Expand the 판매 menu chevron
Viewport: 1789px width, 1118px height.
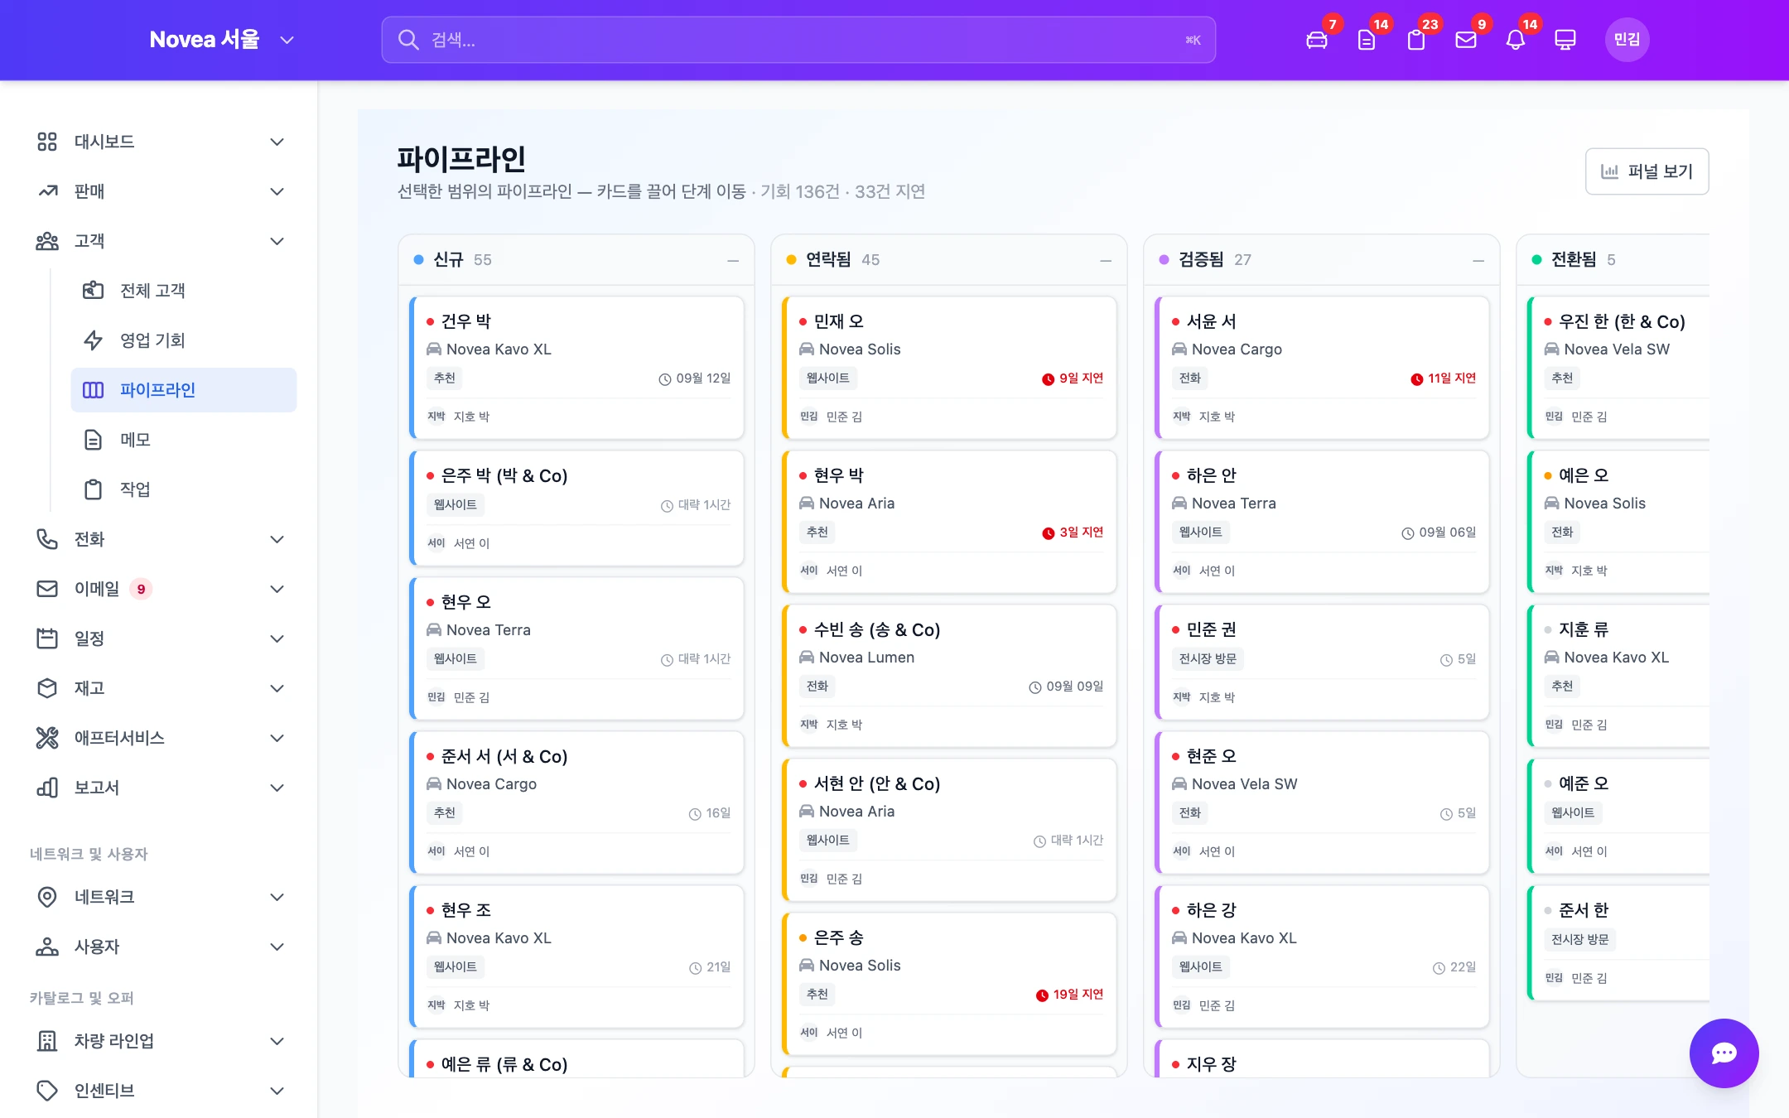(x=277, y=191)
